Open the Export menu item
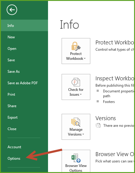Image resolution: width=135 pixels, height=173 pixels. click(x=24, y=117)
